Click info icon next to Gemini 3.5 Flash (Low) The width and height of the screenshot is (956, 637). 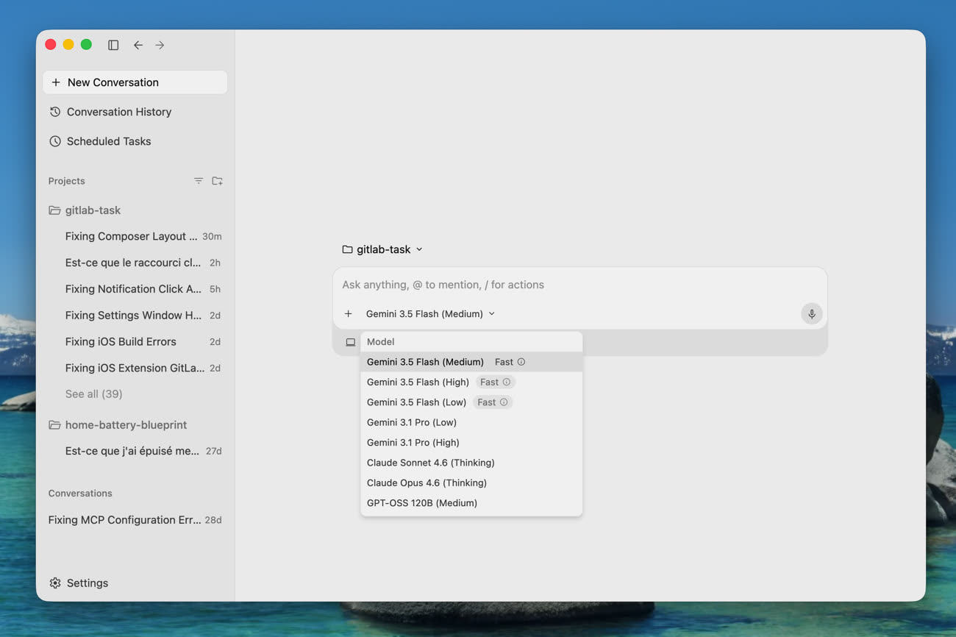[x=504, y=402]
